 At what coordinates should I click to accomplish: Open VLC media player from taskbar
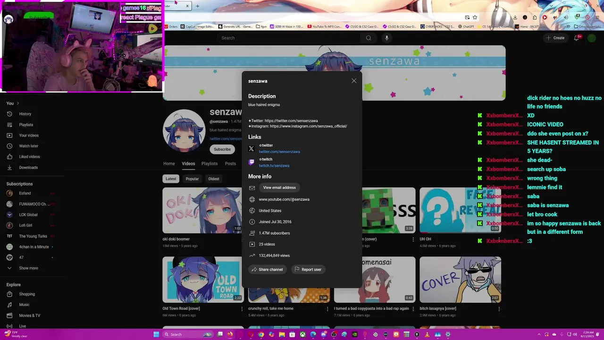(x=426, y=334)
